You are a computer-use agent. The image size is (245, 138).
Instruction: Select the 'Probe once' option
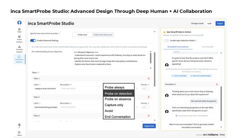(82, 35)
